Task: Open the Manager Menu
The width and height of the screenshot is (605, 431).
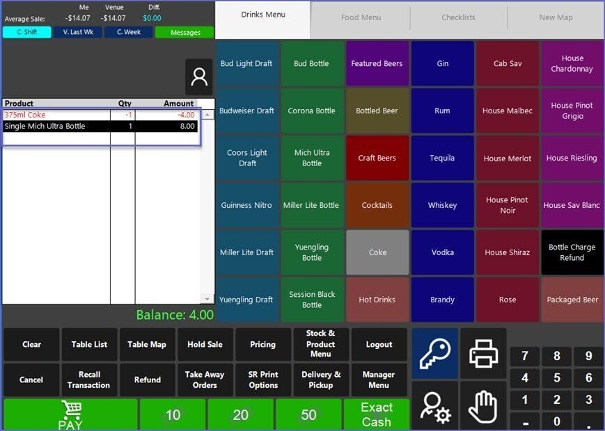Action: [x=379, y=380]
